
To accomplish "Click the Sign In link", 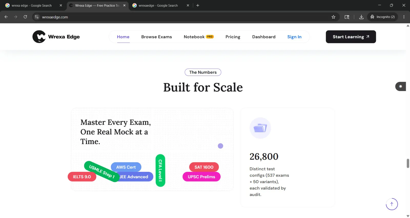I will (294, 37).
